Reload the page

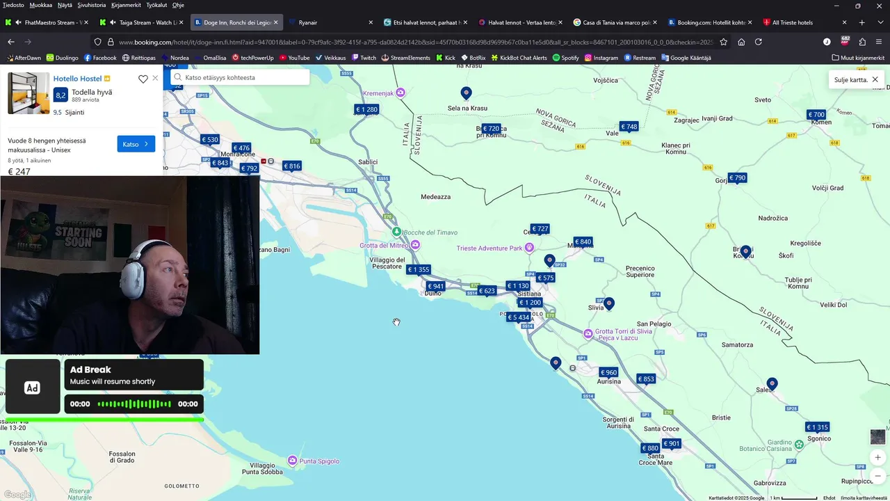(x=759, y=42)
